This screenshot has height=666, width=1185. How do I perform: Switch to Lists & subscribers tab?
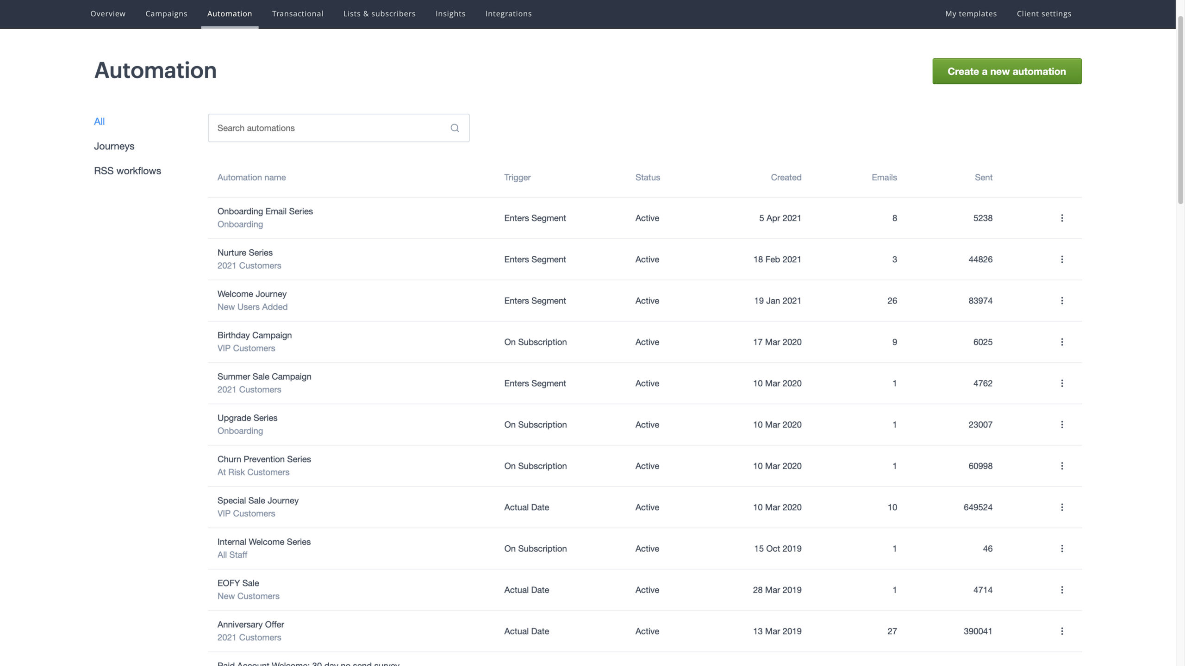click(379, 14)
